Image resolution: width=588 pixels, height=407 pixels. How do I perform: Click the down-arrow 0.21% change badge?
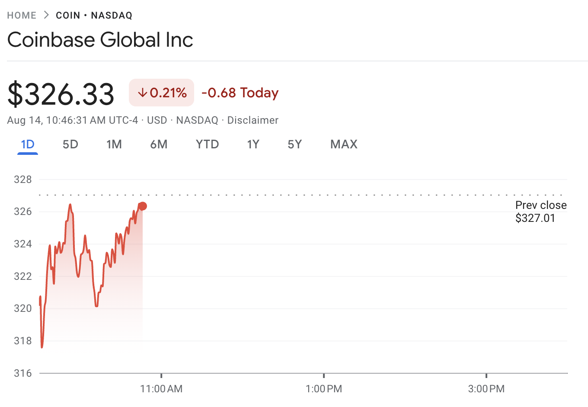tap(162, 93)
